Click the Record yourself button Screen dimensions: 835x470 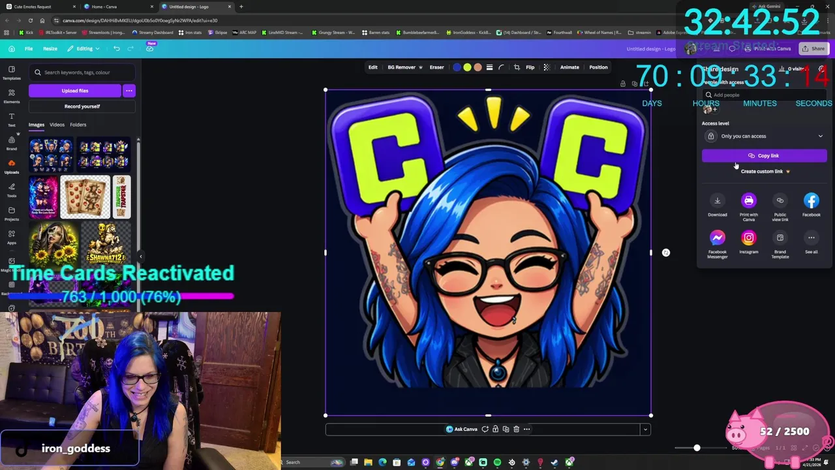(x=82, y=106)
